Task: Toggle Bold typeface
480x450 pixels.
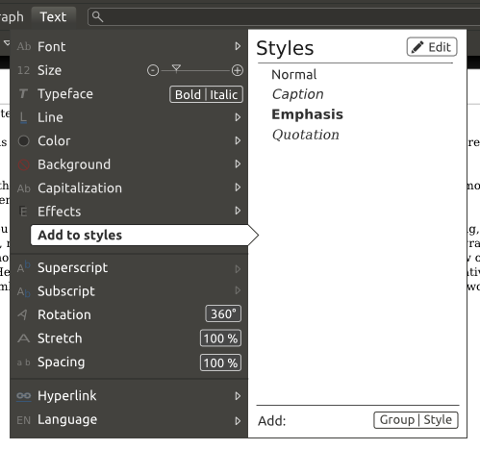Action: (x=188, y=94)
